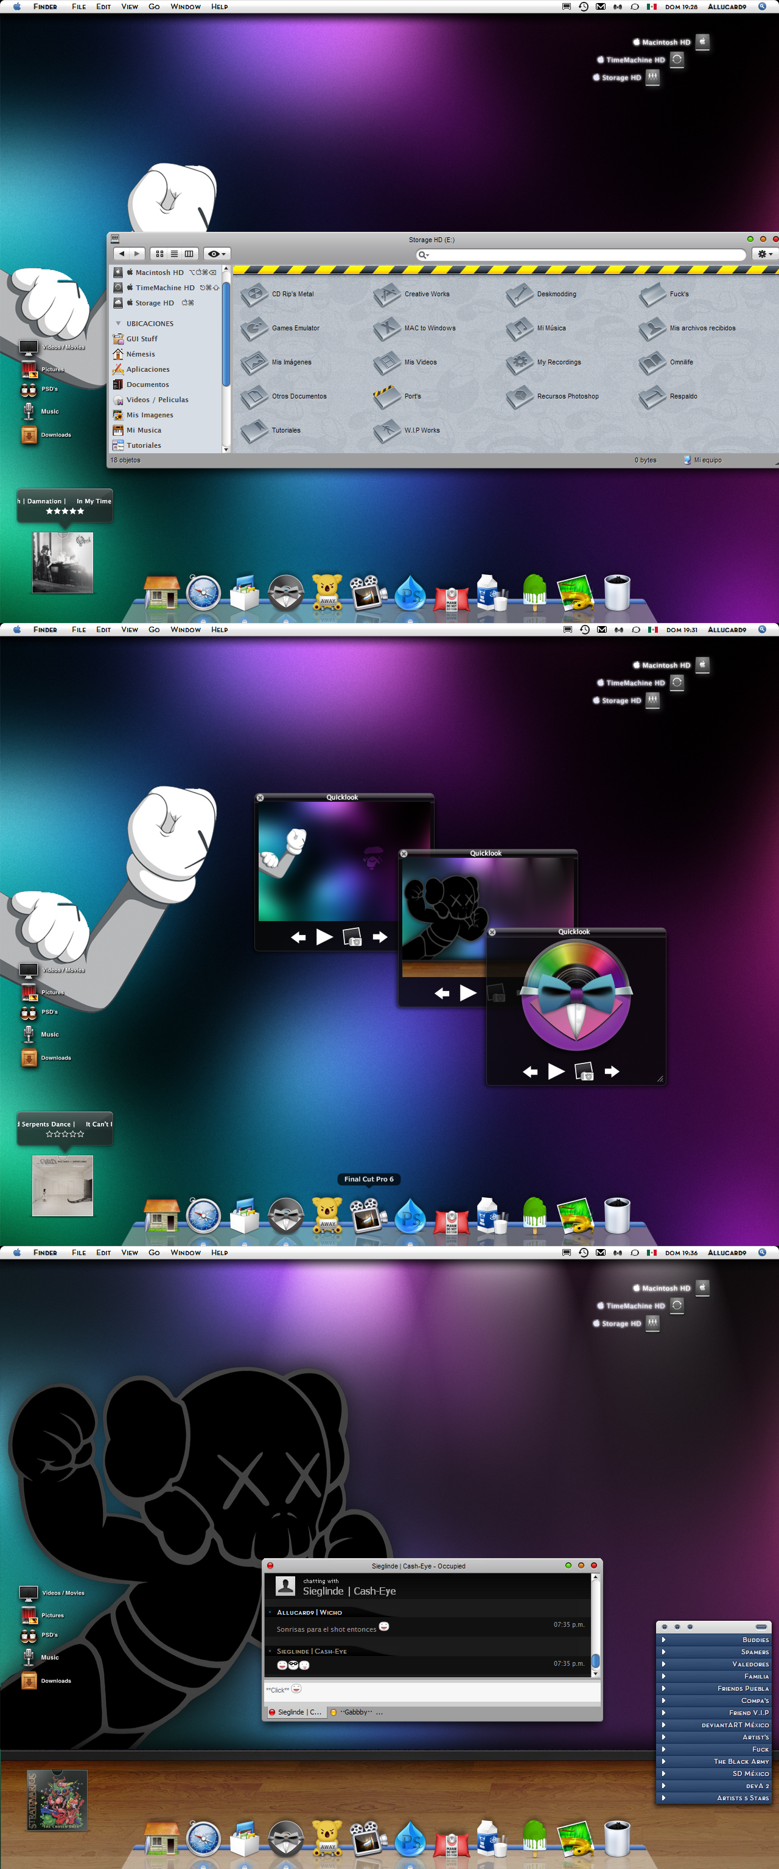The image size is (779, 1869).
Task: Go forward in the Storage HD Finder window
Action: (136, 254)
